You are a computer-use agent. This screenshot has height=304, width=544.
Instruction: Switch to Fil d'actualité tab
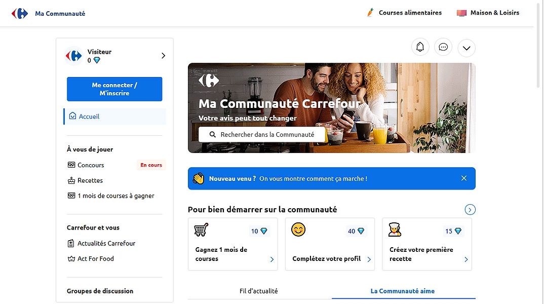coord(258,291)
